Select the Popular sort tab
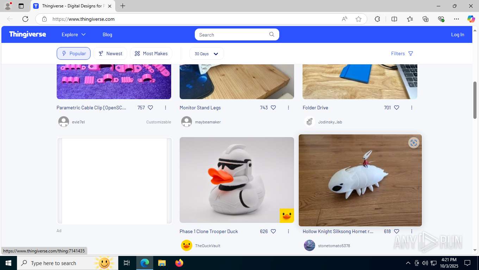 (x=74, y=53)
